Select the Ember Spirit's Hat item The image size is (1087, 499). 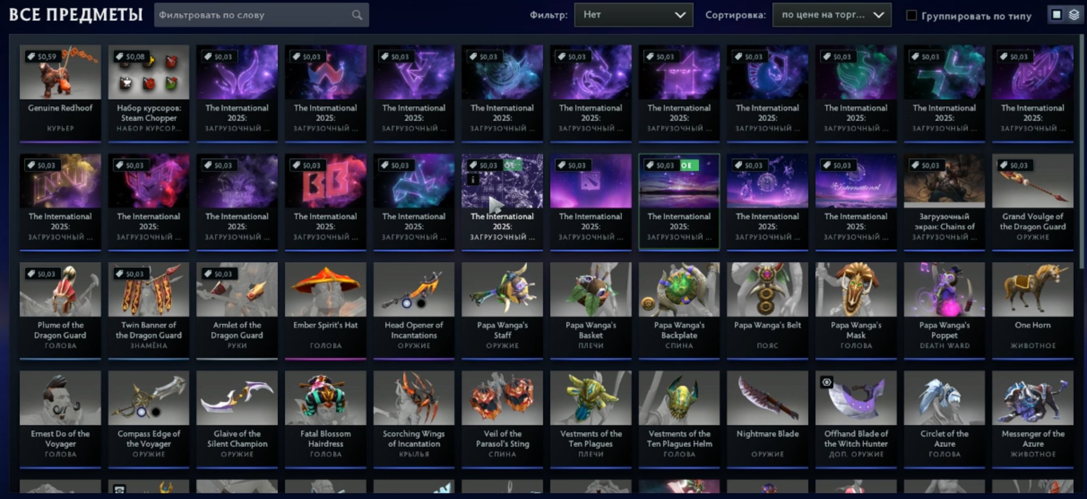[325, 311]
